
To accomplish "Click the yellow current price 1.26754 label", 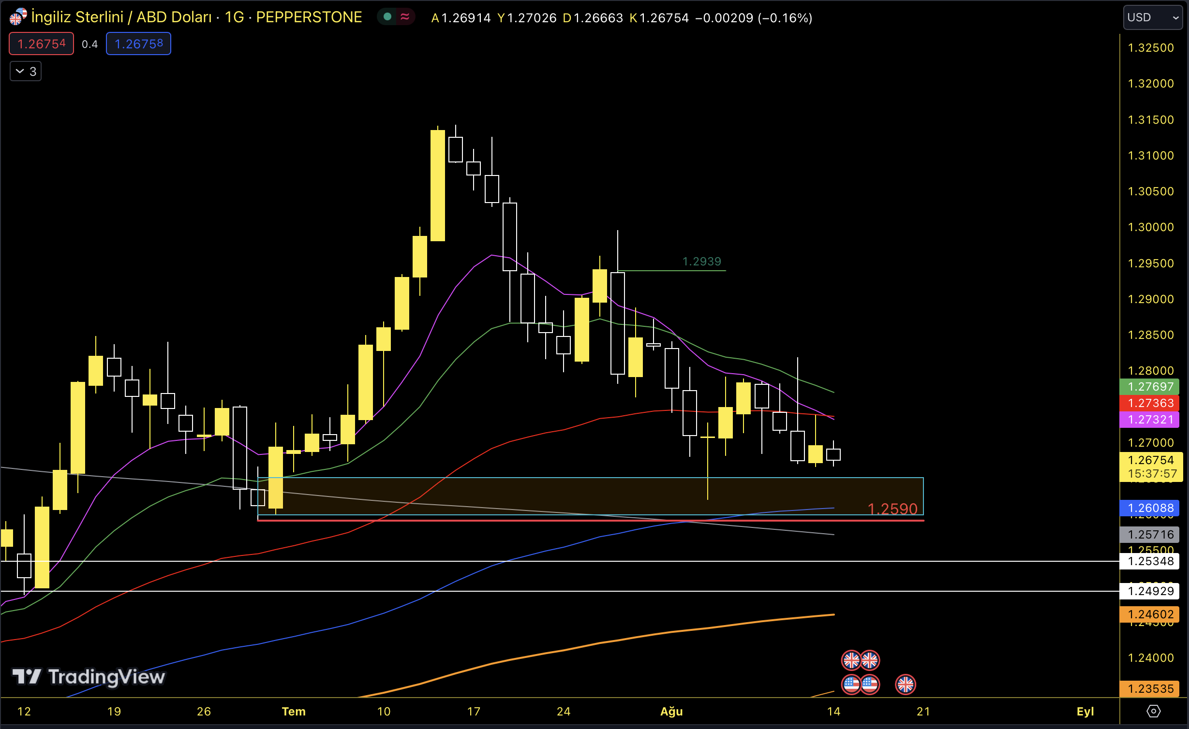I will (1151, 467).
